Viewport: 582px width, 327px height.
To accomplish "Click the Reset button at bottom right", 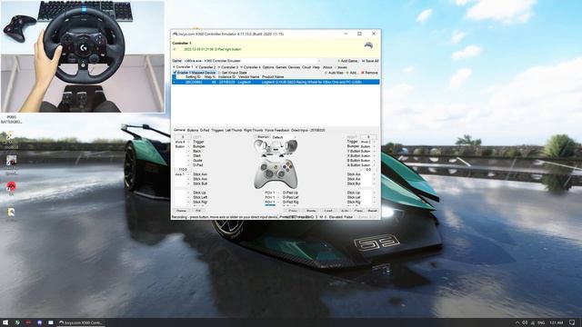I will pyautogui.click(x=372, y=211).
